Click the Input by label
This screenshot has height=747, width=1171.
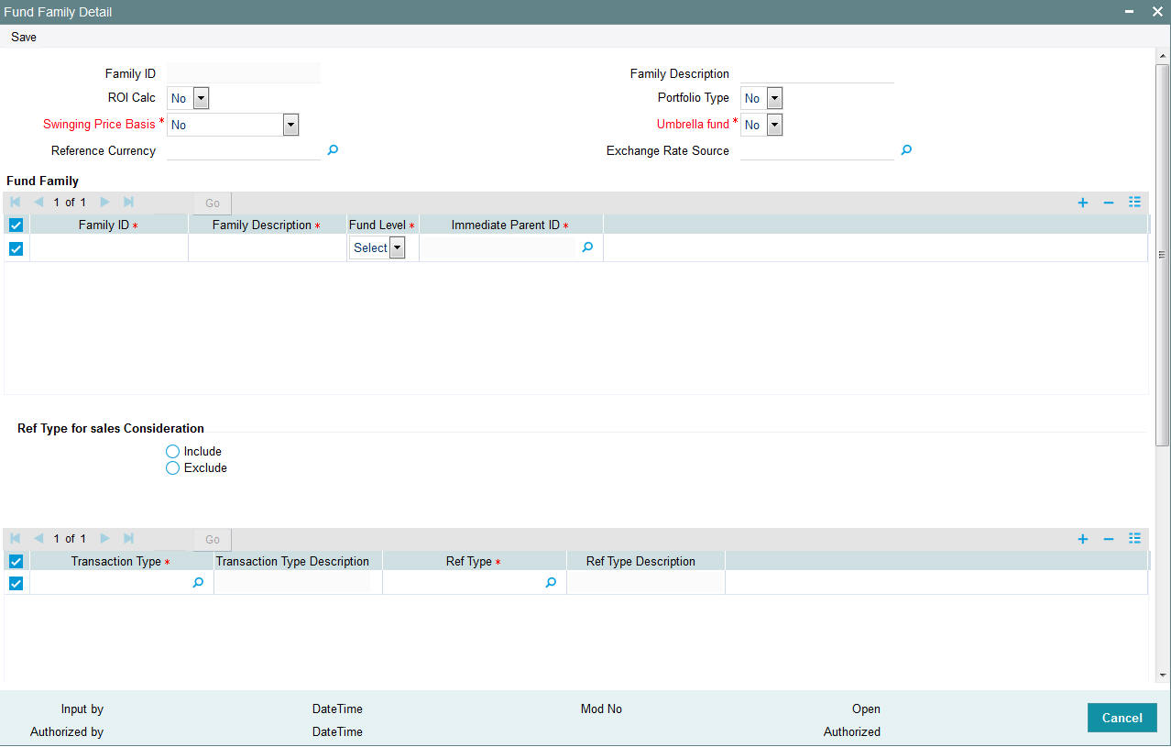(82, 709)
